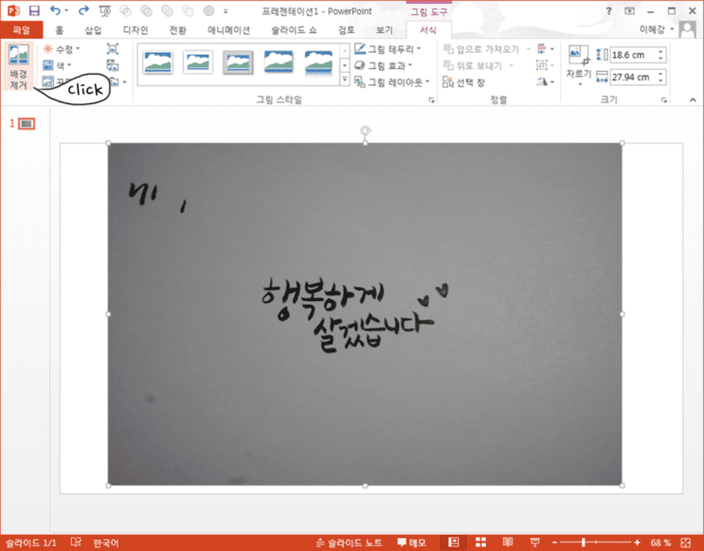
Task: Toggle the 메모 comments pane
Action: 412,542
